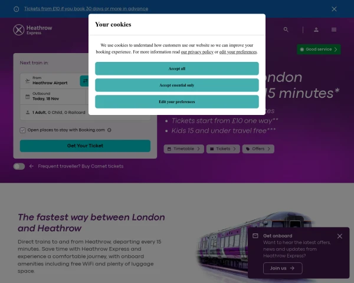This screenshot has width=354, height=283.
Task: Open the site search magnifier icon
Action: pyautogui.click(x=286, y=29)
